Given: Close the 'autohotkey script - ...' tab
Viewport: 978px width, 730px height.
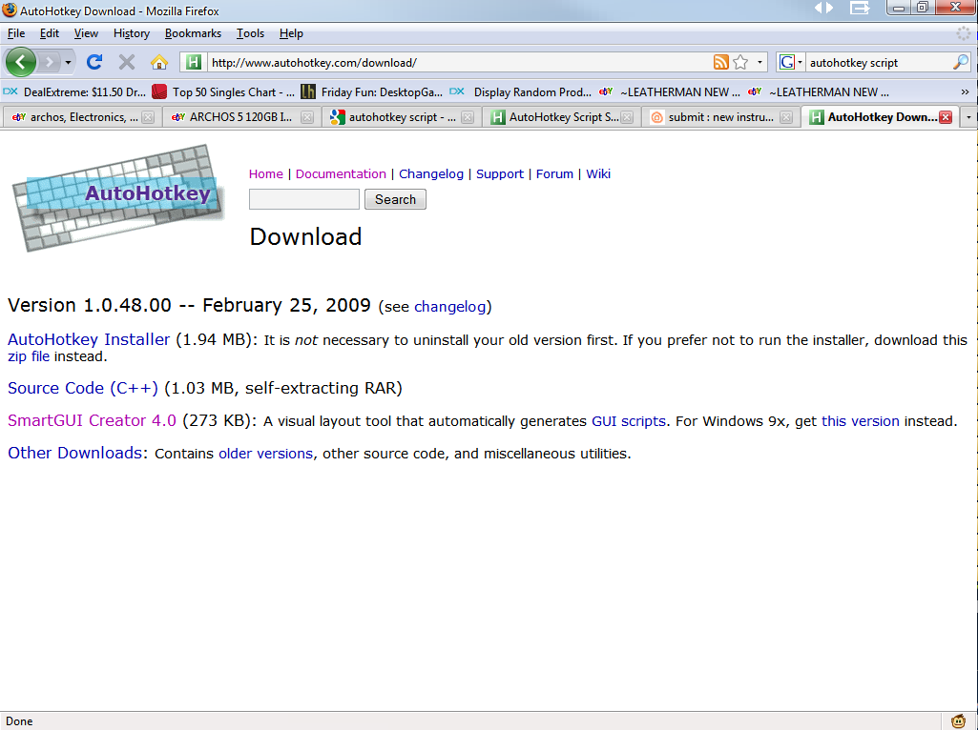Looking at the screenshot, I should tap(468, 117).
